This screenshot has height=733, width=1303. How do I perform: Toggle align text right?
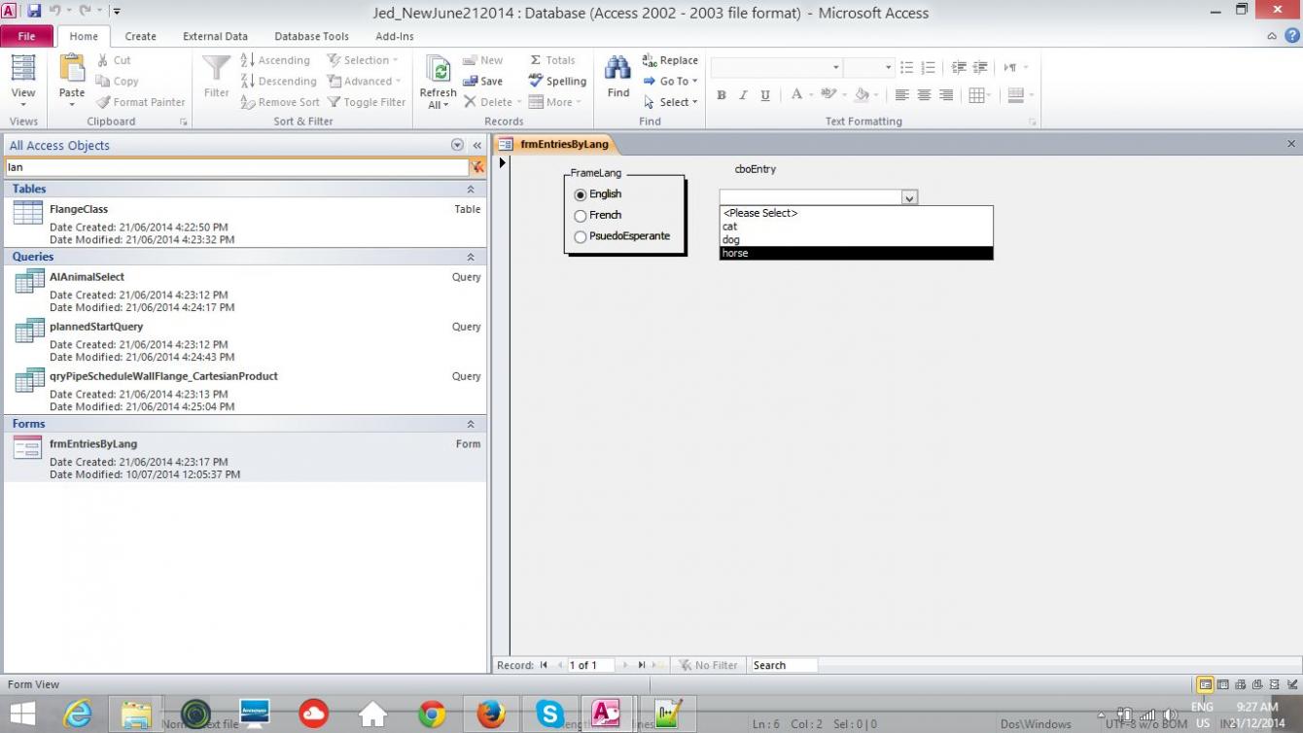(x=946, y=95)
